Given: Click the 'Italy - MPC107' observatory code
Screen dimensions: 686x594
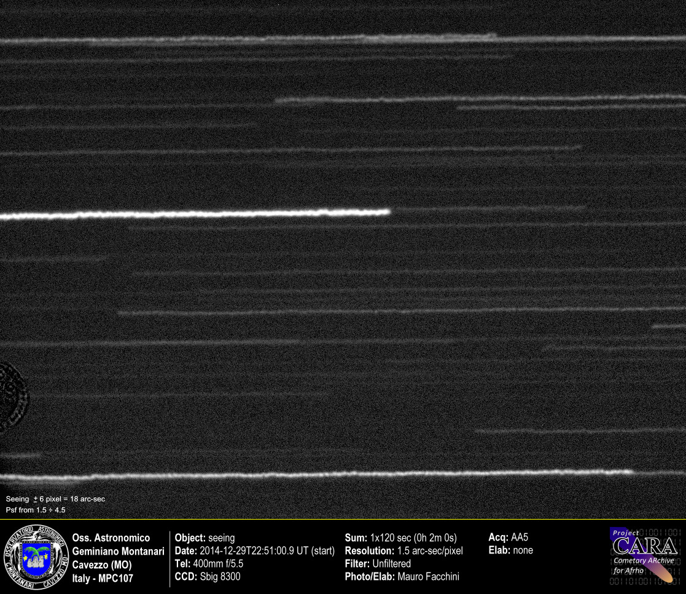Looking at the screenshot, I should 103,578.
